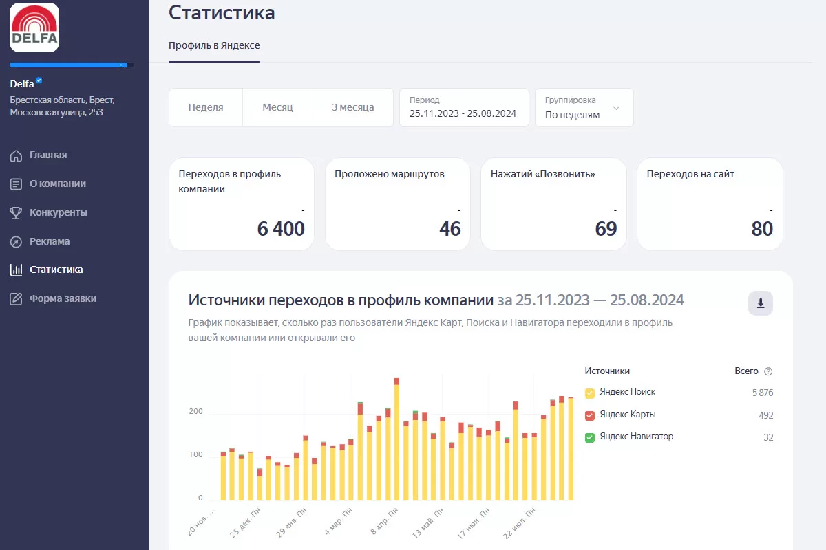Image resolution: width=826 pixels, height=550 pixels.
Task: Click the 32 total for Яндекс Навигатор
Action: (768, 437)
